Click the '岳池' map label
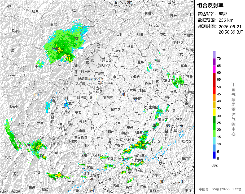The width and height of the screenshot is (245, 194). 173,91
